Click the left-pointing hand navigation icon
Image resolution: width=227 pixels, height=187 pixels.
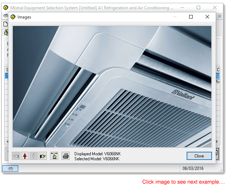pos(16,156)
